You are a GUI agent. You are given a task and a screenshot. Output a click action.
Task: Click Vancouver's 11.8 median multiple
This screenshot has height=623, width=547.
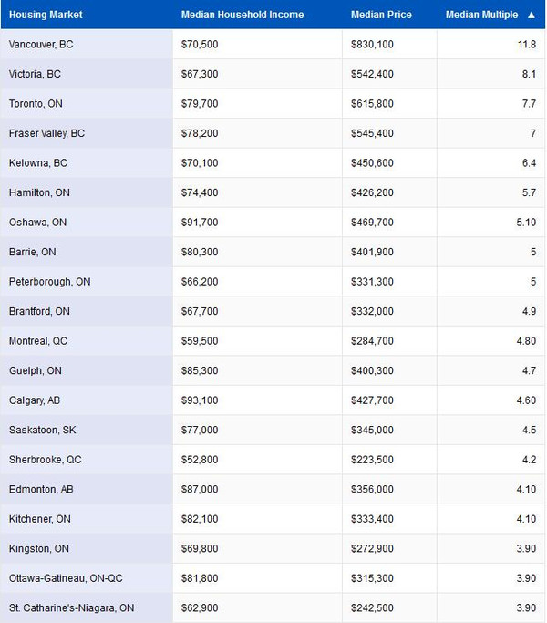[526, 45]
